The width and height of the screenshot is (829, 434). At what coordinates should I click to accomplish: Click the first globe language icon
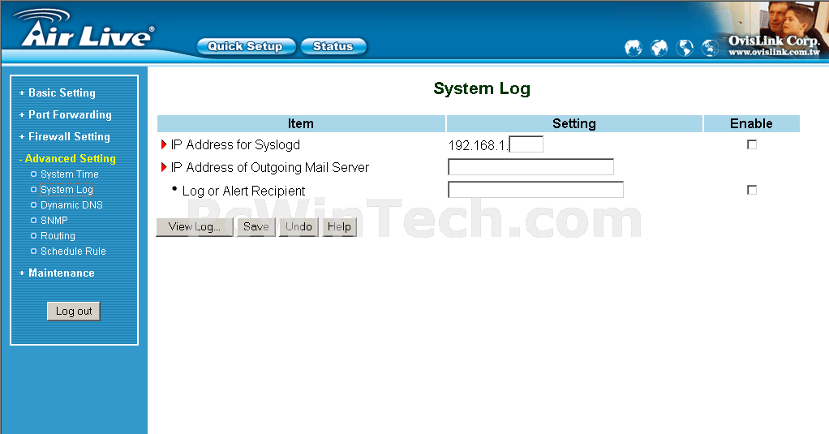pos(633,48)
